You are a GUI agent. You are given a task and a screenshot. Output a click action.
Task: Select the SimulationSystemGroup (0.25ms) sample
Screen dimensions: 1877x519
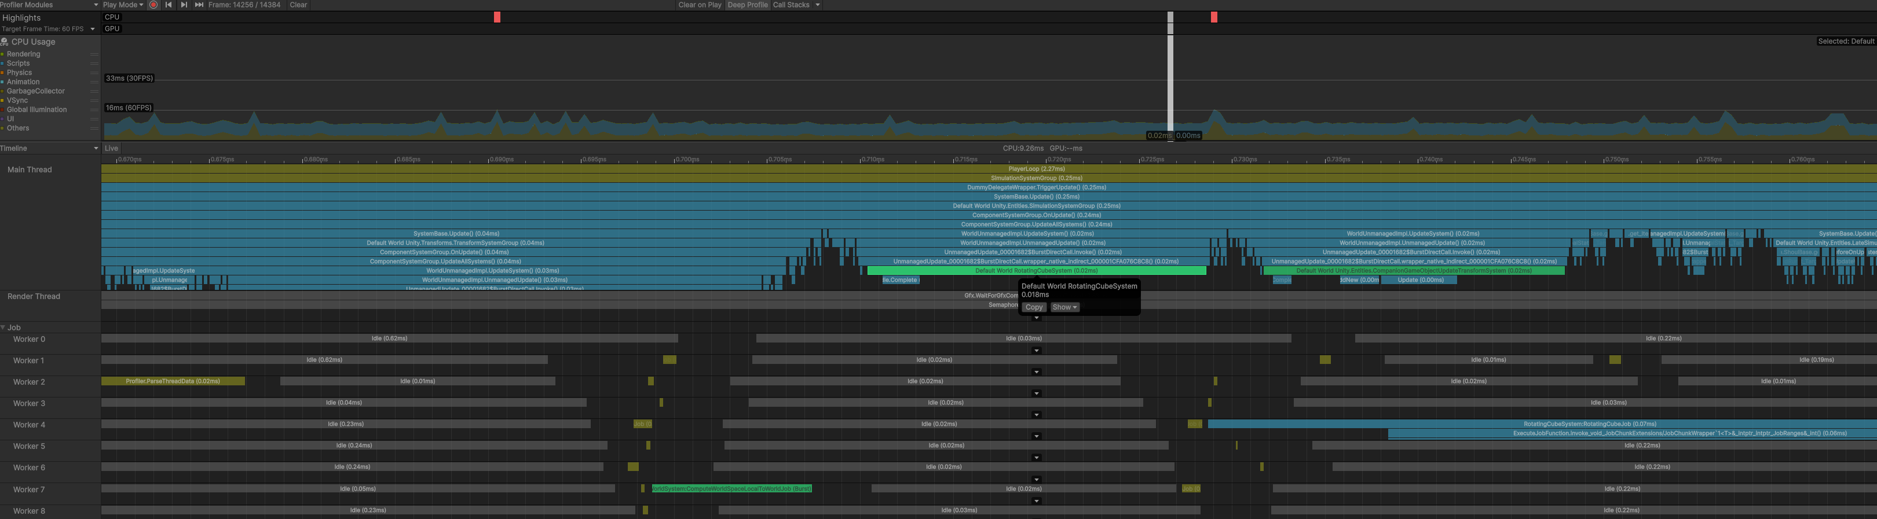989,178
